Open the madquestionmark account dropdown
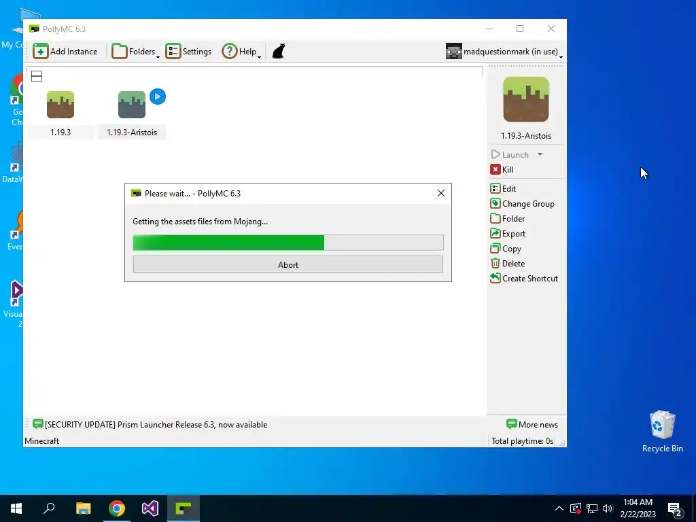Image resolution: width=696 pixels, height=522 pixels. pos(504,52)
